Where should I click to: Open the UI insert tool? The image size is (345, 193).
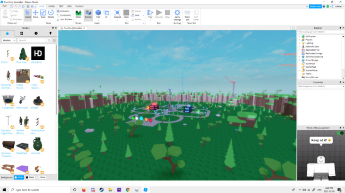pyautogui.click(x=106, y=14)
